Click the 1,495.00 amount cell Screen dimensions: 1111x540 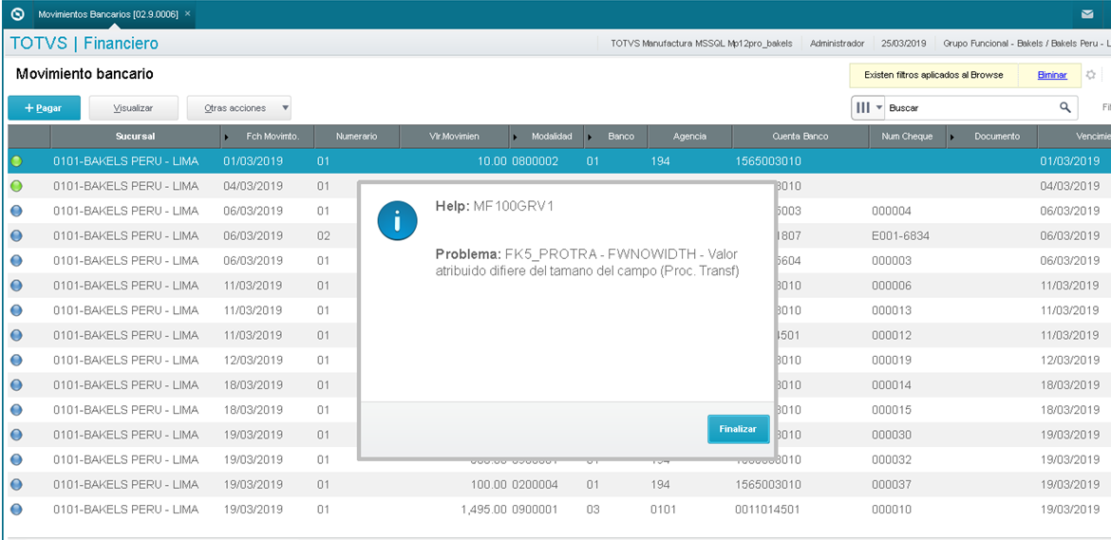coord(482,510)
